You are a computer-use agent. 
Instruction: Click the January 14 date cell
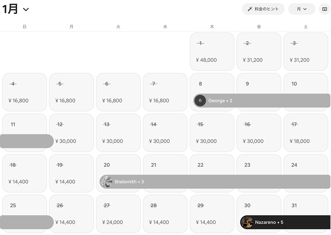pos(165,133)
